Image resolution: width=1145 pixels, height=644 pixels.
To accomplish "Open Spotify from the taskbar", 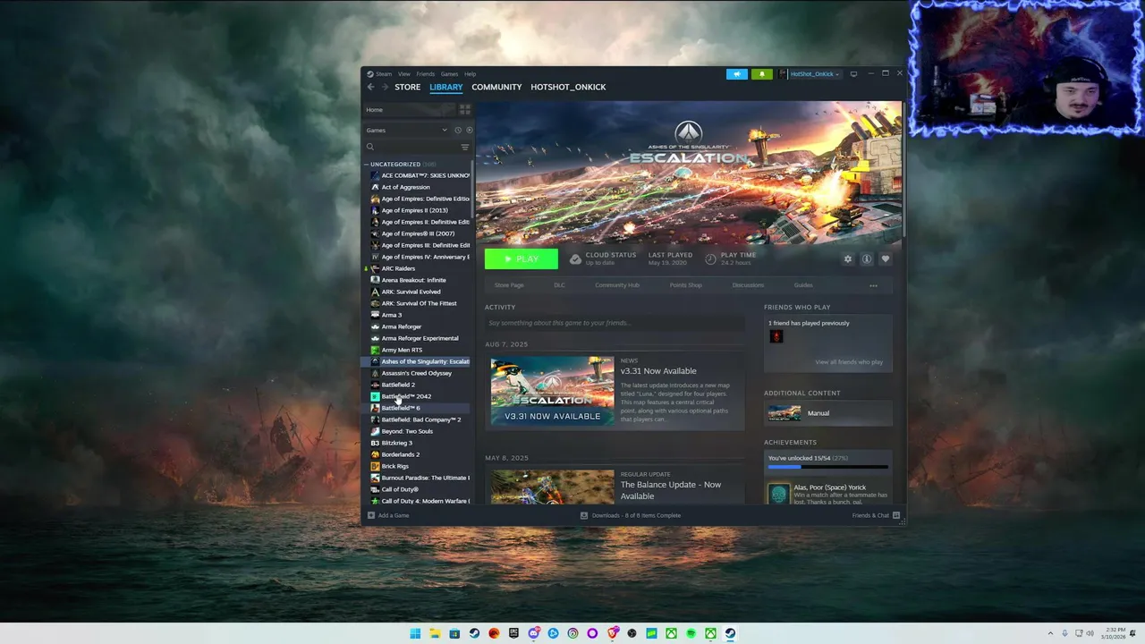I will tap(691, 633).
